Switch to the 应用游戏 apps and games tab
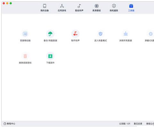The image size is (154, 127). coord(62,7)
